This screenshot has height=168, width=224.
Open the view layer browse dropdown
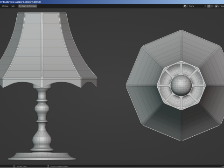point(217,6)
